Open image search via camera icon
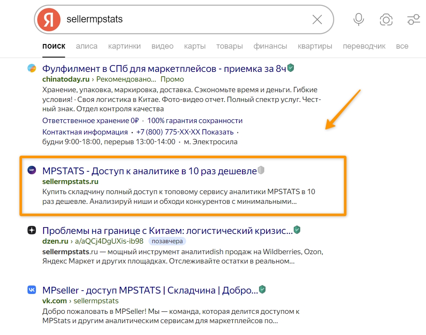This screenshot has width=426, height=335. click(386, 19)
